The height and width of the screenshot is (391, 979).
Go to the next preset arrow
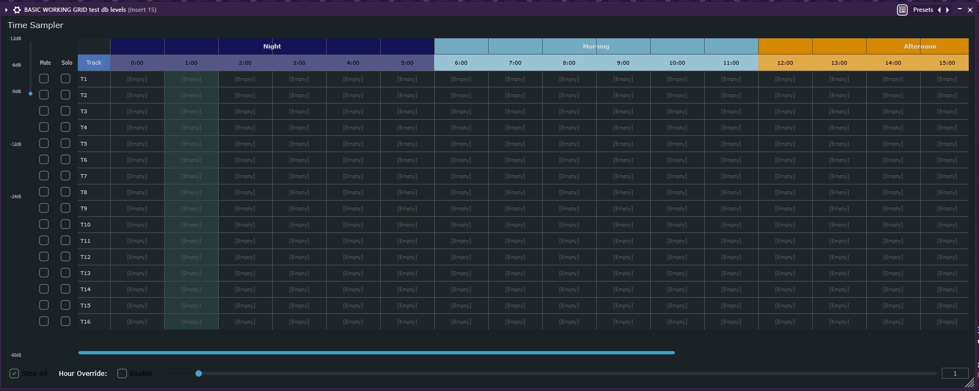[948, 10]
